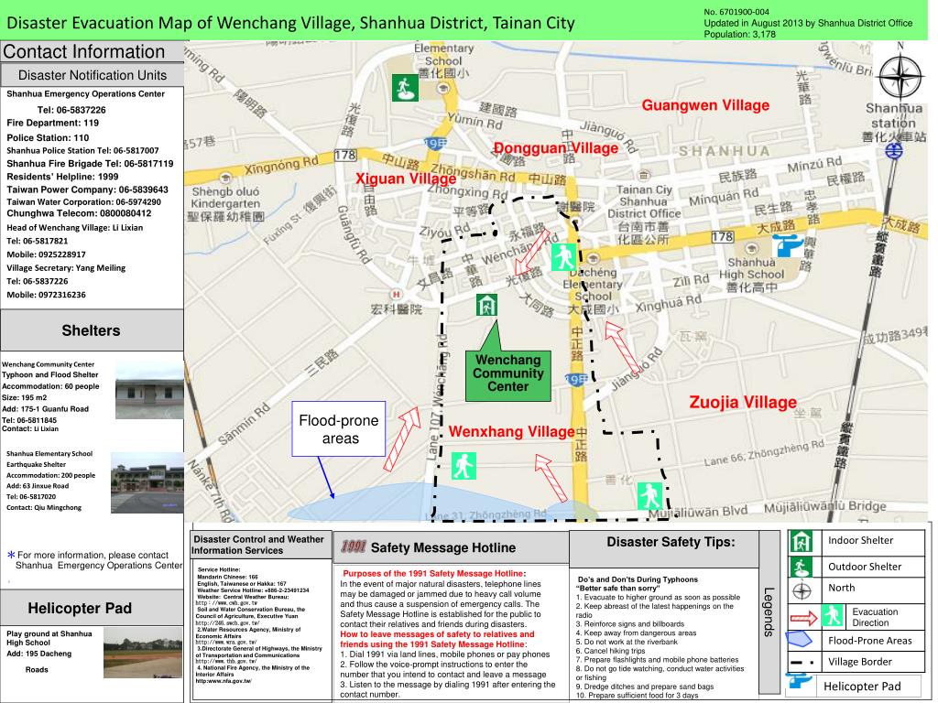Viewport: 938px width, 703px height.
Task: Click the North compass legend icon
Action: point(802,590)
